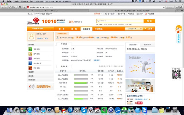Open iTunes from the Dock
The image size is (184, 115).
[x=70, y=110]
